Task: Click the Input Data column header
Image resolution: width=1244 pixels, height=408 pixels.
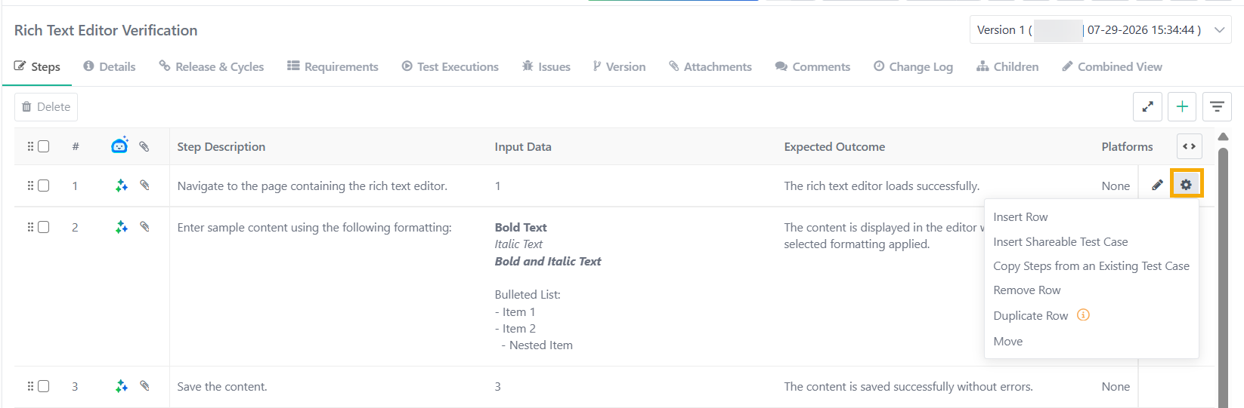Action: [x=523, y=147]
